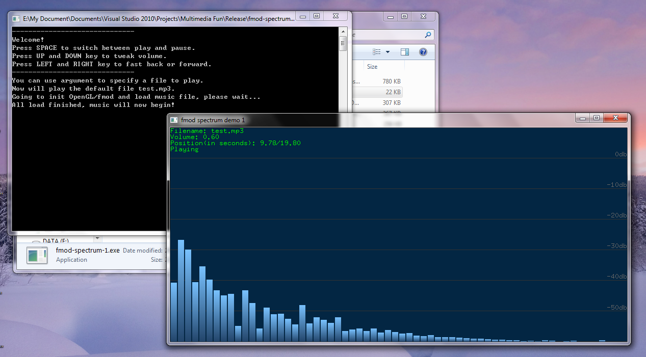
Task: Click the console window's scrollbar thumb
Action: 343,43
